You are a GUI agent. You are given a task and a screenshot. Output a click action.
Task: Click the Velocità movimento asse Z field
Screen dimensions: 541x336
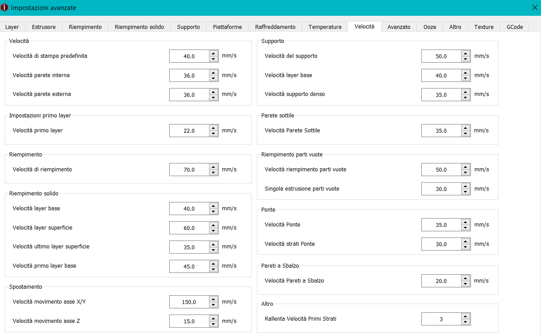(189, 321)
